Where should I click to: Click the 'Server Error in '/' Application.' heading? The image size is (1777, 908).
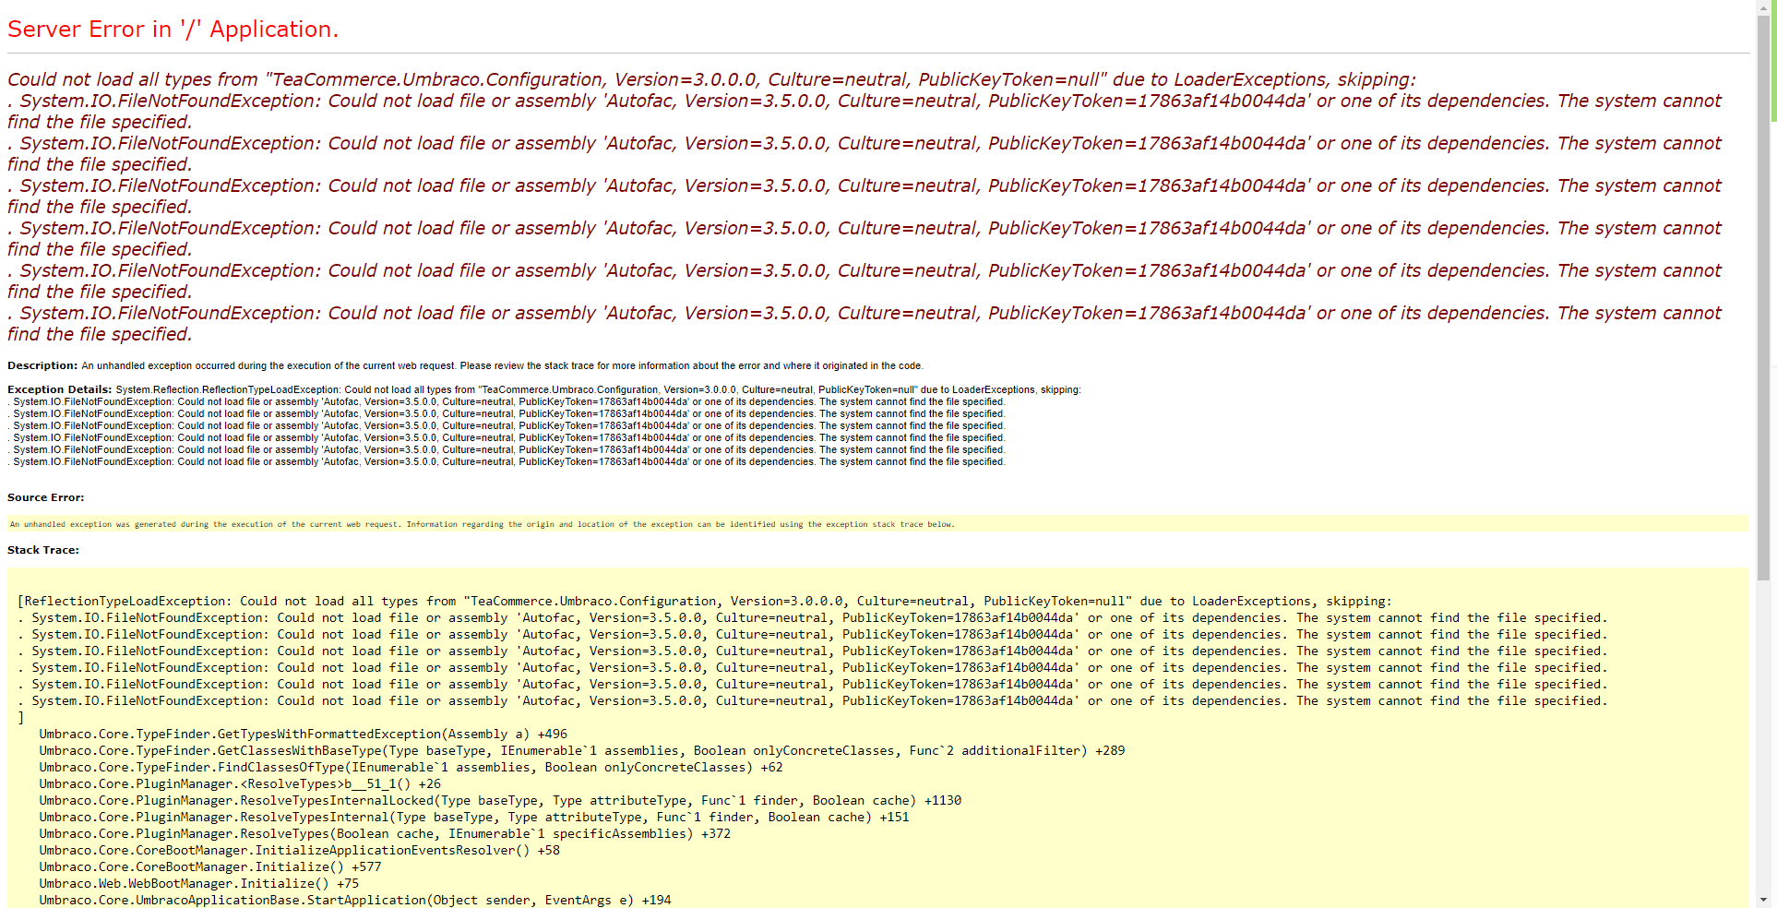pos(173,30)
